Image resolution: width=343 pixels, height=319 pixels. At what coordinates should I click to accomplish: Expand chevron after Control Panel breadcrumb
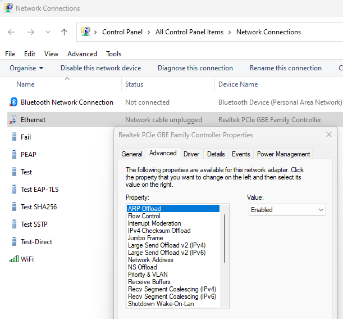coord(149,32)
